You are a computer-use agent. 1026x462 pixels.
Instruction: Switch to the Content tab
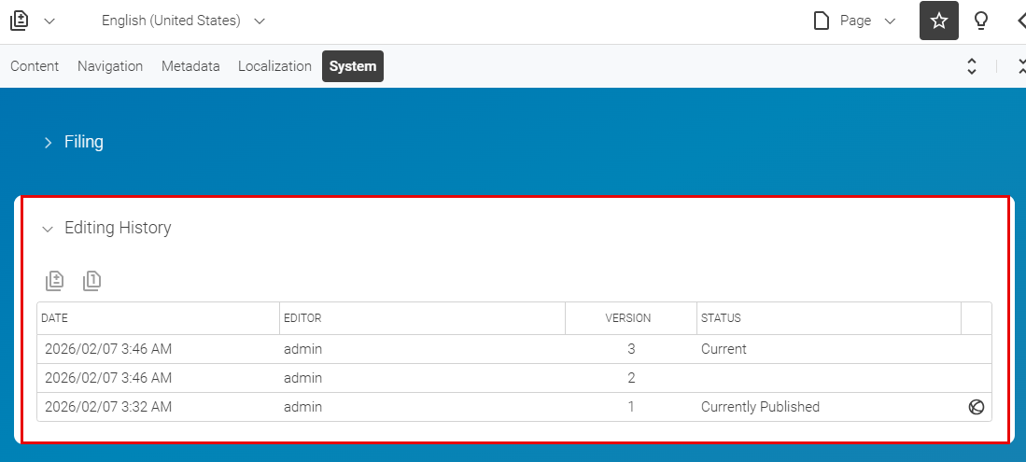pos(35,66)
